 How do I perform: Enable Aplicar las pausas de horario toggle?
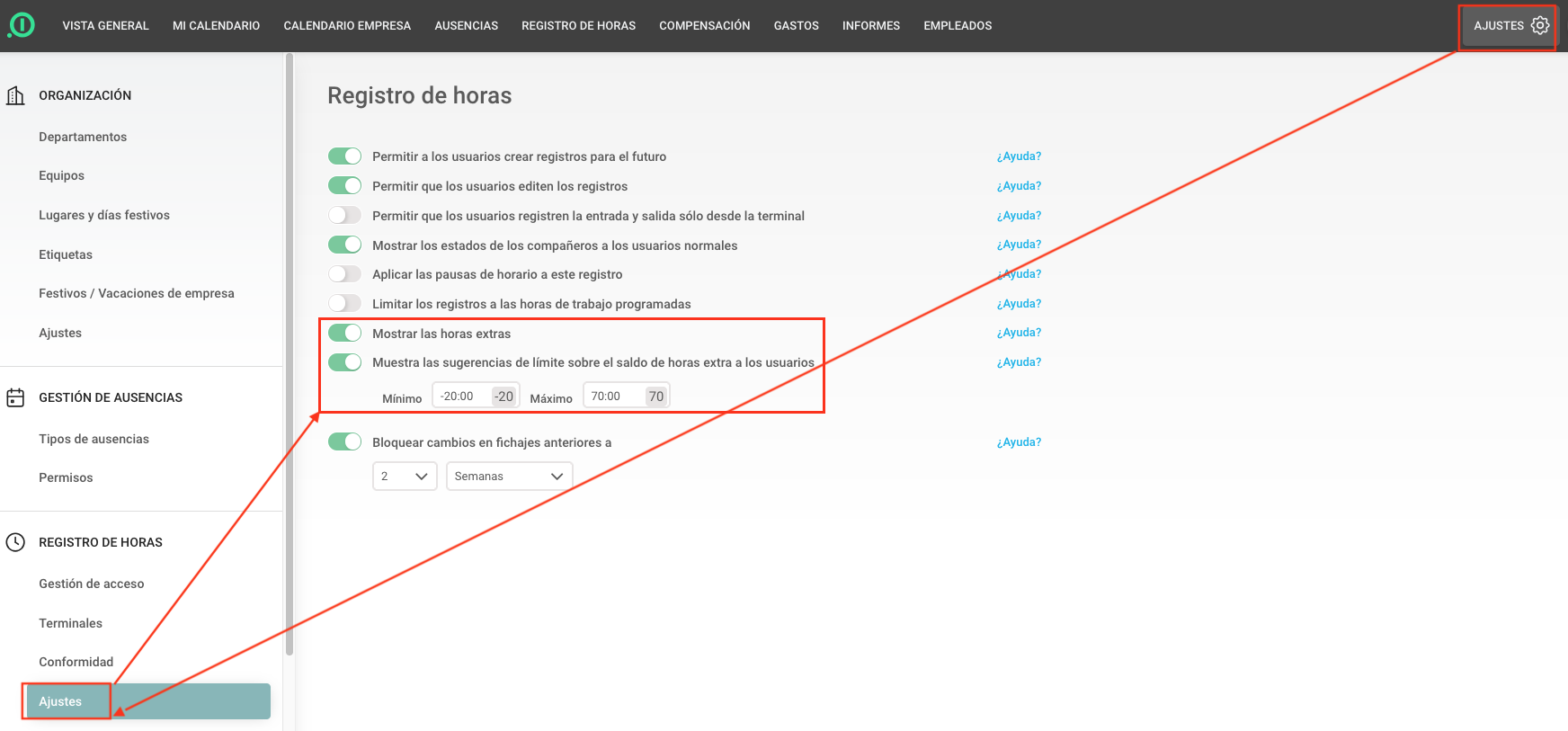coord(344,274)
